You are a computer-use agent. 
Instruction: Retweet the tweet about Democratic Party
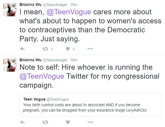(x=45, y=49)
